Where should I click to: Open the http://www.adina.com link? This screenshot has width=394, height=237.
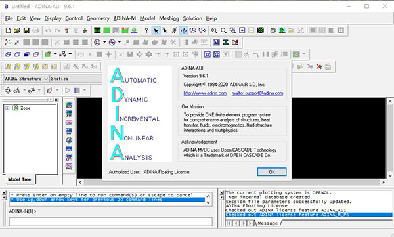205,93
